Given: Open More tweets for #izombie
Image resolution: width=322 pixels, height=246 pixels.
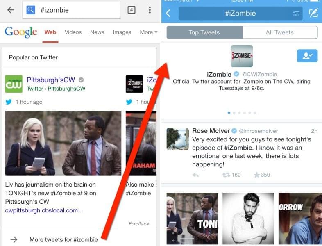Looking at the screenshot, I should [x=63, y=239].
